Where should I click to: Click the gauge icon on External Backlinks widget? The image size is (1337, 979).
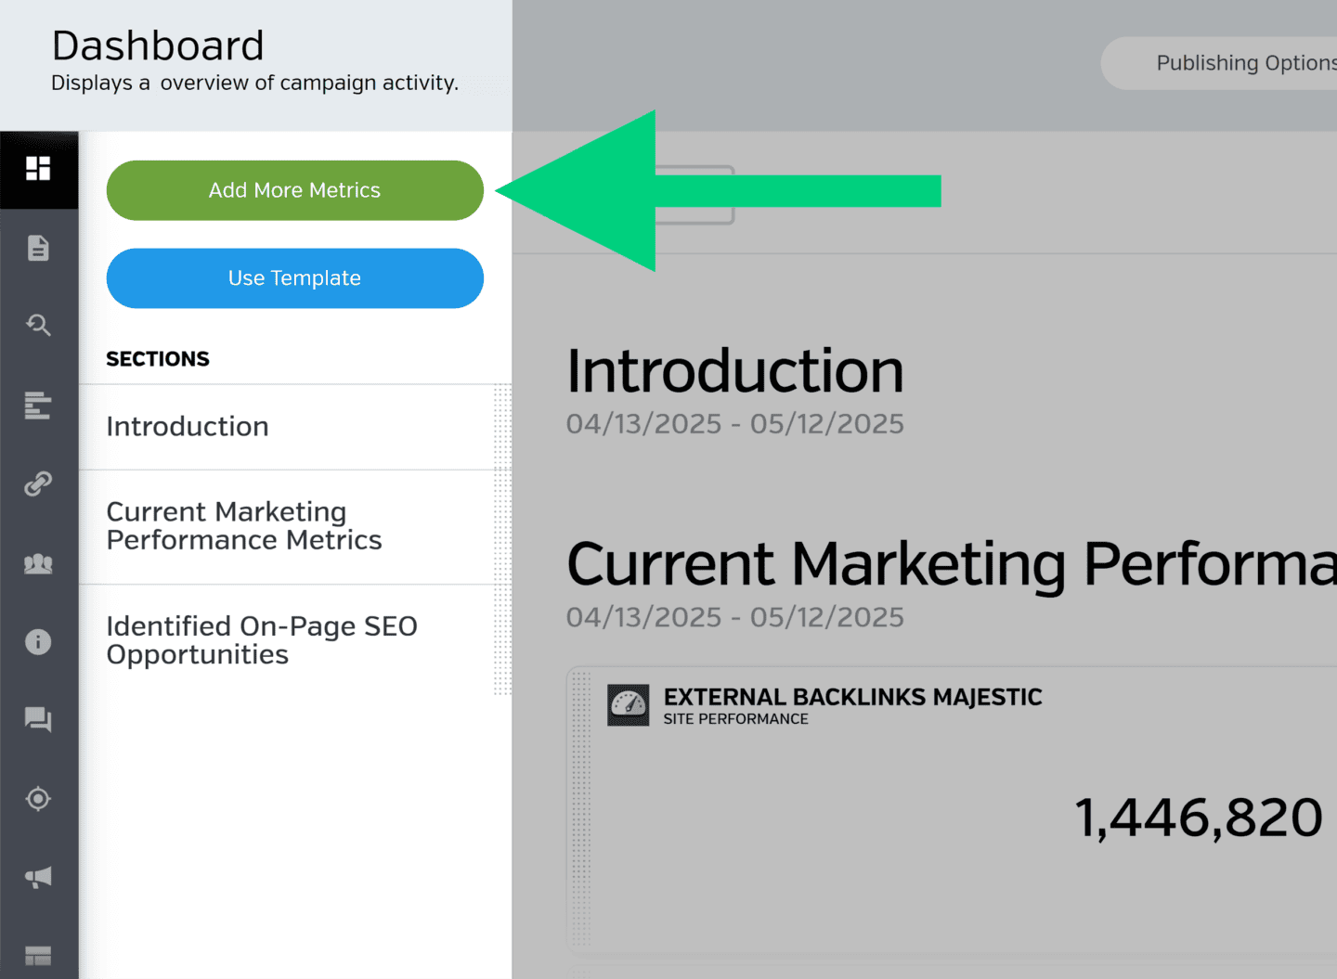(629, 705)
